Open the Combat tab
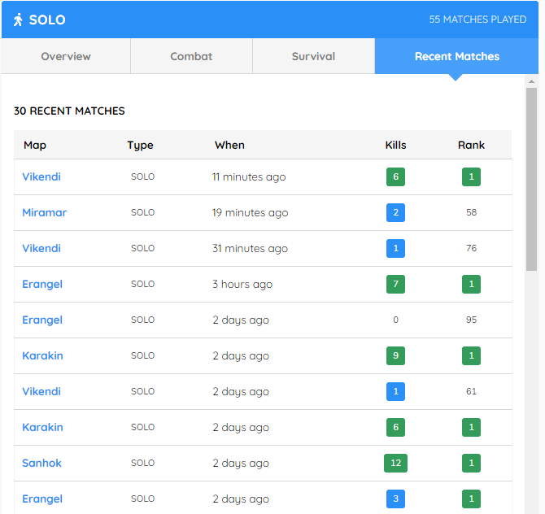Image resolution: width=545 pixels, height=514 pixels. pos(191,56)
